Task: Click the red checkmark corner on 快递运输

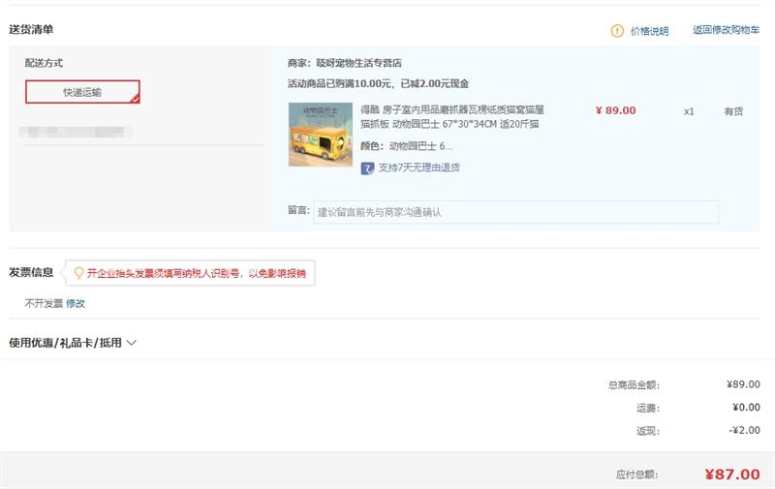Action: (x=135, y=99)
